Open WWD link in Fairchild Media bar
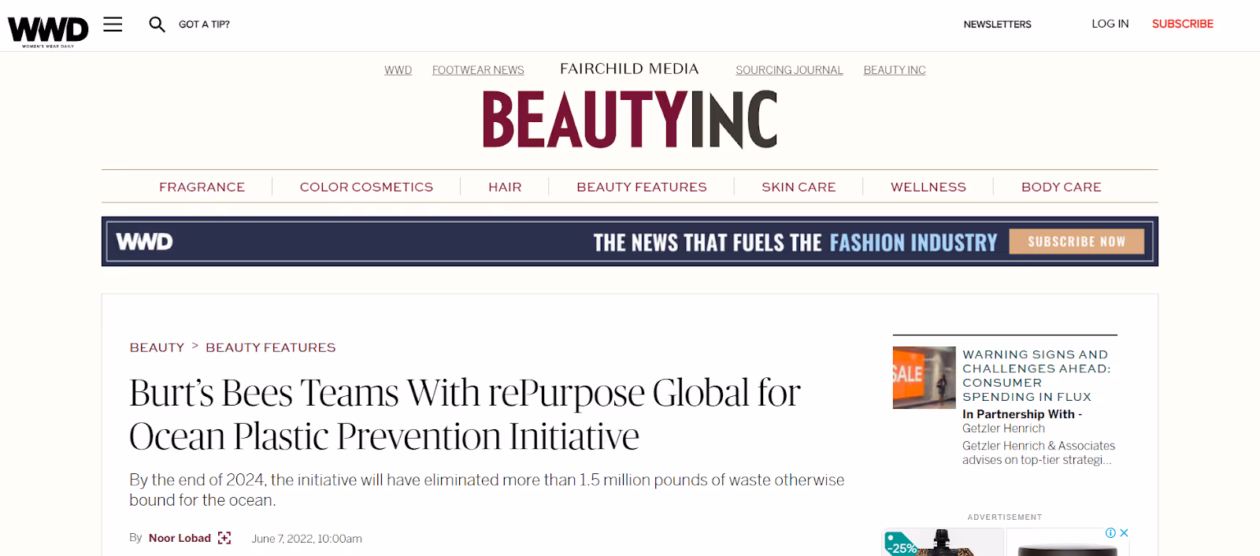 (398, 70)
